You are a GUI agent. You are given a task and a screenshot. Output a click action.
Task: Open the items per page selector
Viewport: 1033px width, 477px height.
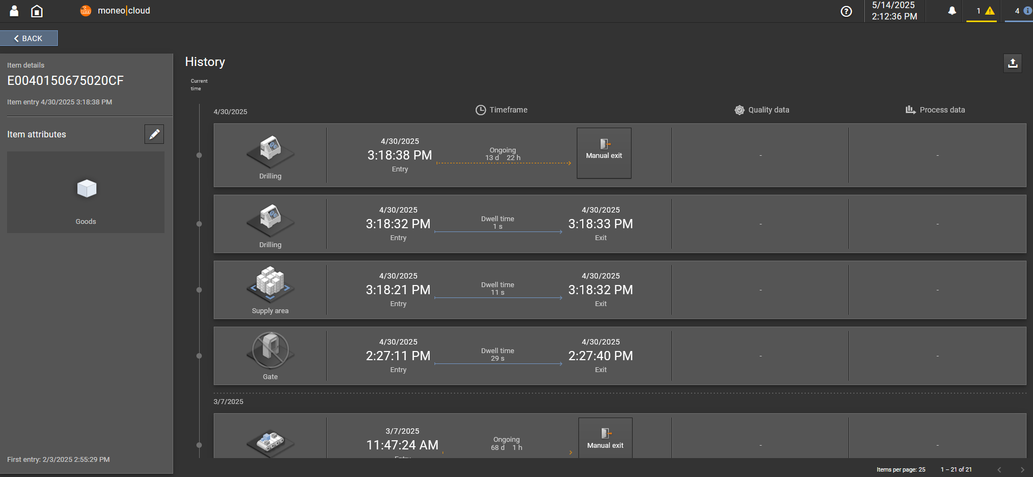coord(901,469)
